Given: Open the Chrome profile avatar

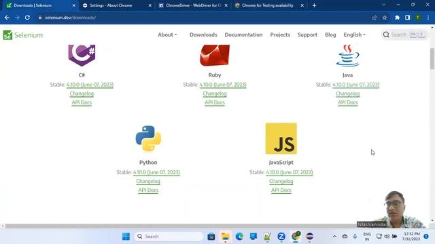Looking at the screenshot, I should pyautogui.click(x=417, y=18).
